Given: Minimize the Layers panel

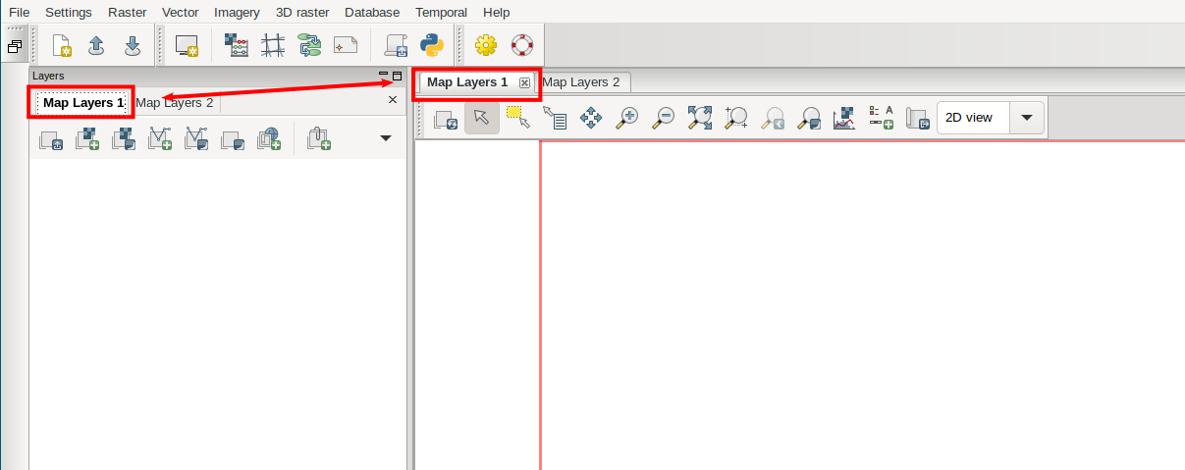Looking at the screenshot, I should (x=384, y=76).
